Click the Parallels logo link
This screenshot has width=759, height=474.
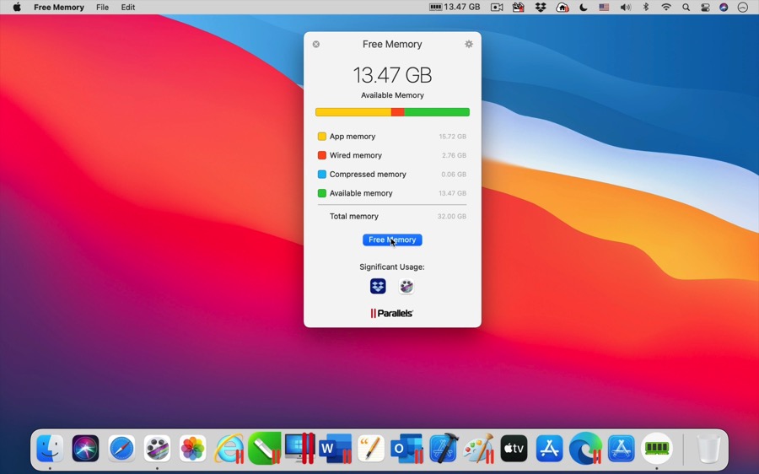pos(392,314)
